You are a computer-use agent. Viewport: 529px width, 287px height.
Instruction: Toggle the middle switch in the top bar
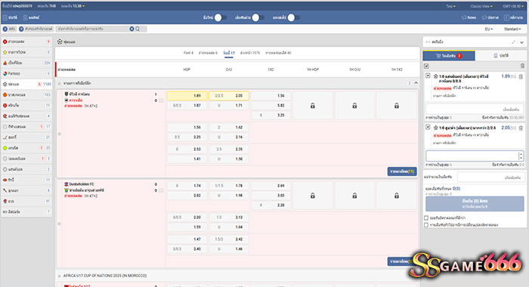[258, 17]
